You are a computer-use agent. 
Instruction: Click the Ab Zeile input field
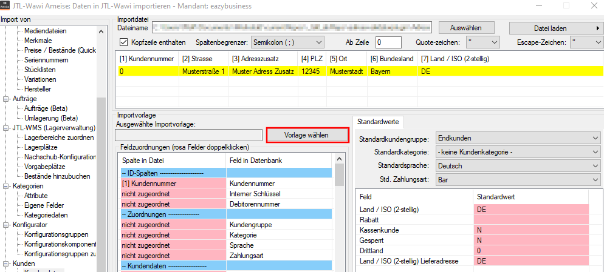tap(388, 42)
